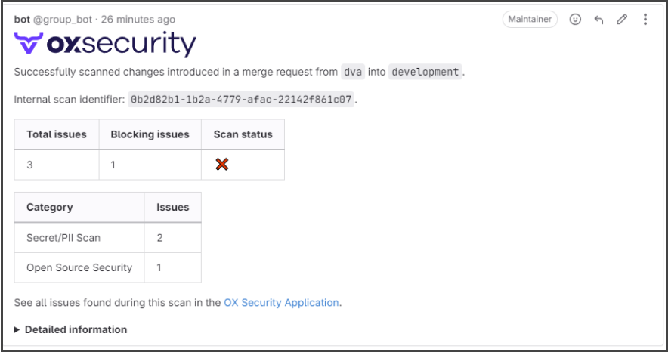The image size is (668, 352).
Task: Select the dva source branch name
Action: point(352,72)
